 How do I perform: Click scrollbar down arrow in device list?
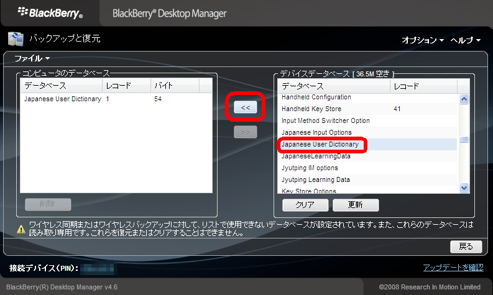coord(464,188)
